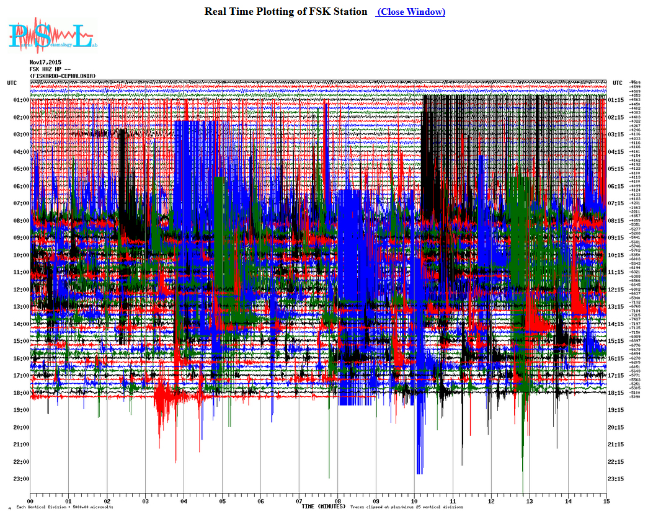The width and height of the screenshot is (648, 514).
Task: Click the 18:00 time label on left axis
Action: click(20, 392)
